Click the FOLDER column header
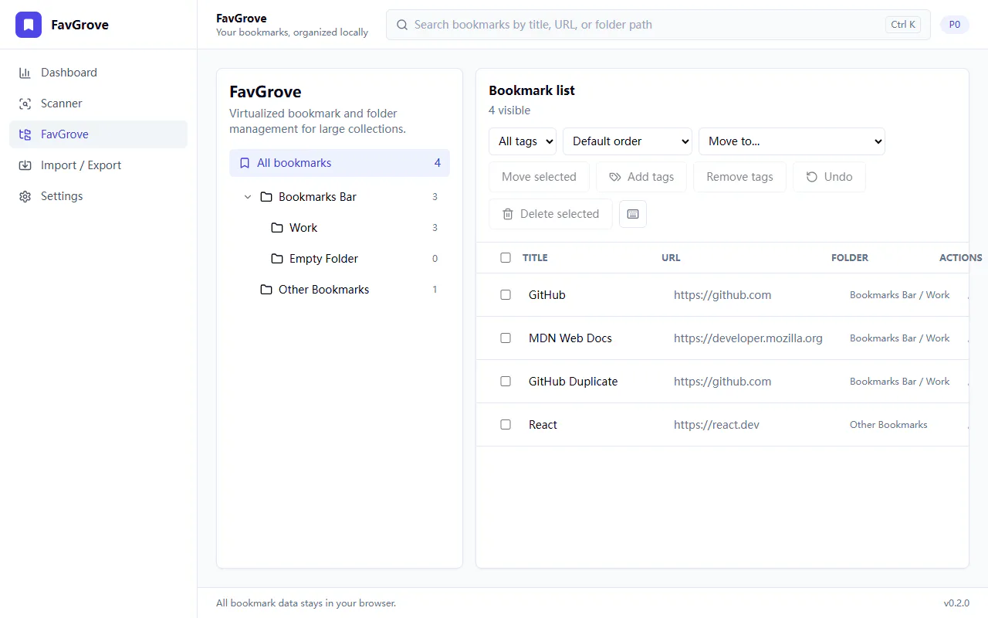This screenshot has height=618, width=988. pos(850,258)
